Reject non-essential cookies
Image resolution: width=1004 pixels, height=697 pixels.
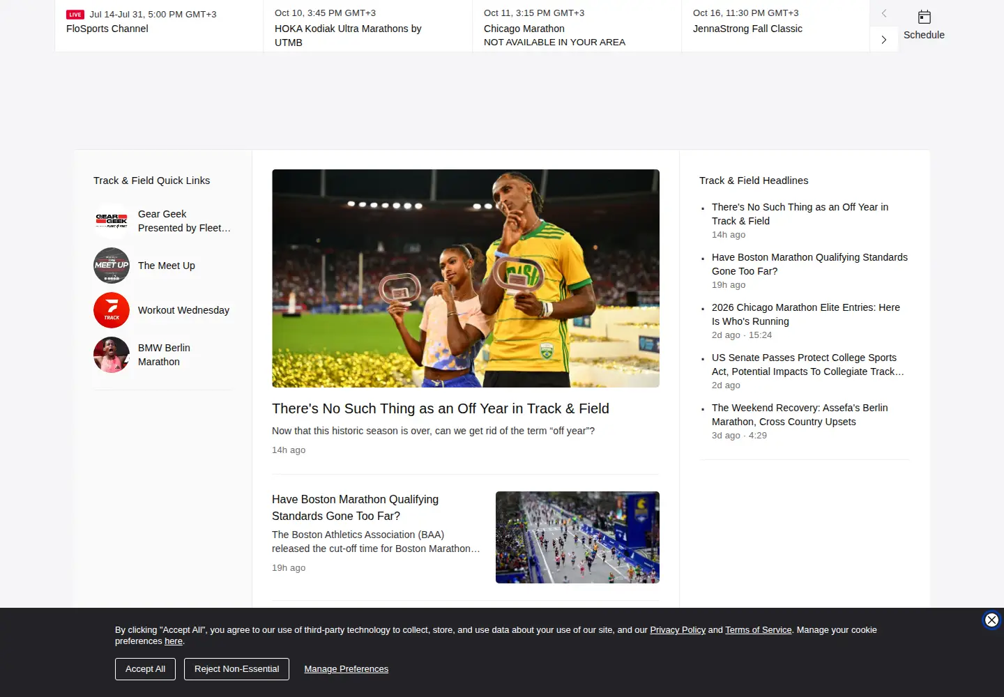point(236,669)
